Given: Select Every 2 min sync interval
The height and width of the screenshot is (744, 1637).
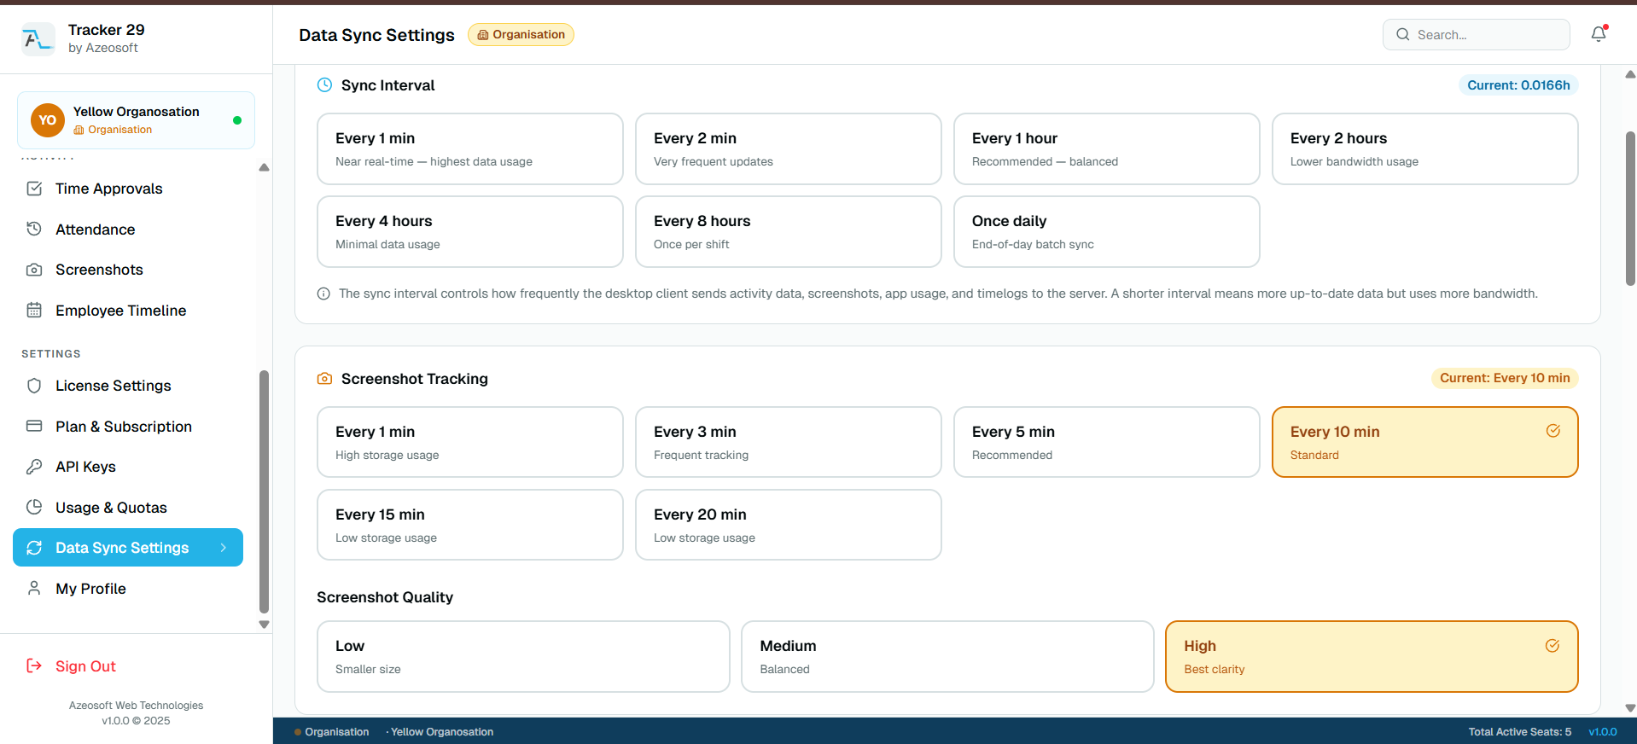Looking at the screenshot, I should click(x=789, y=149).
